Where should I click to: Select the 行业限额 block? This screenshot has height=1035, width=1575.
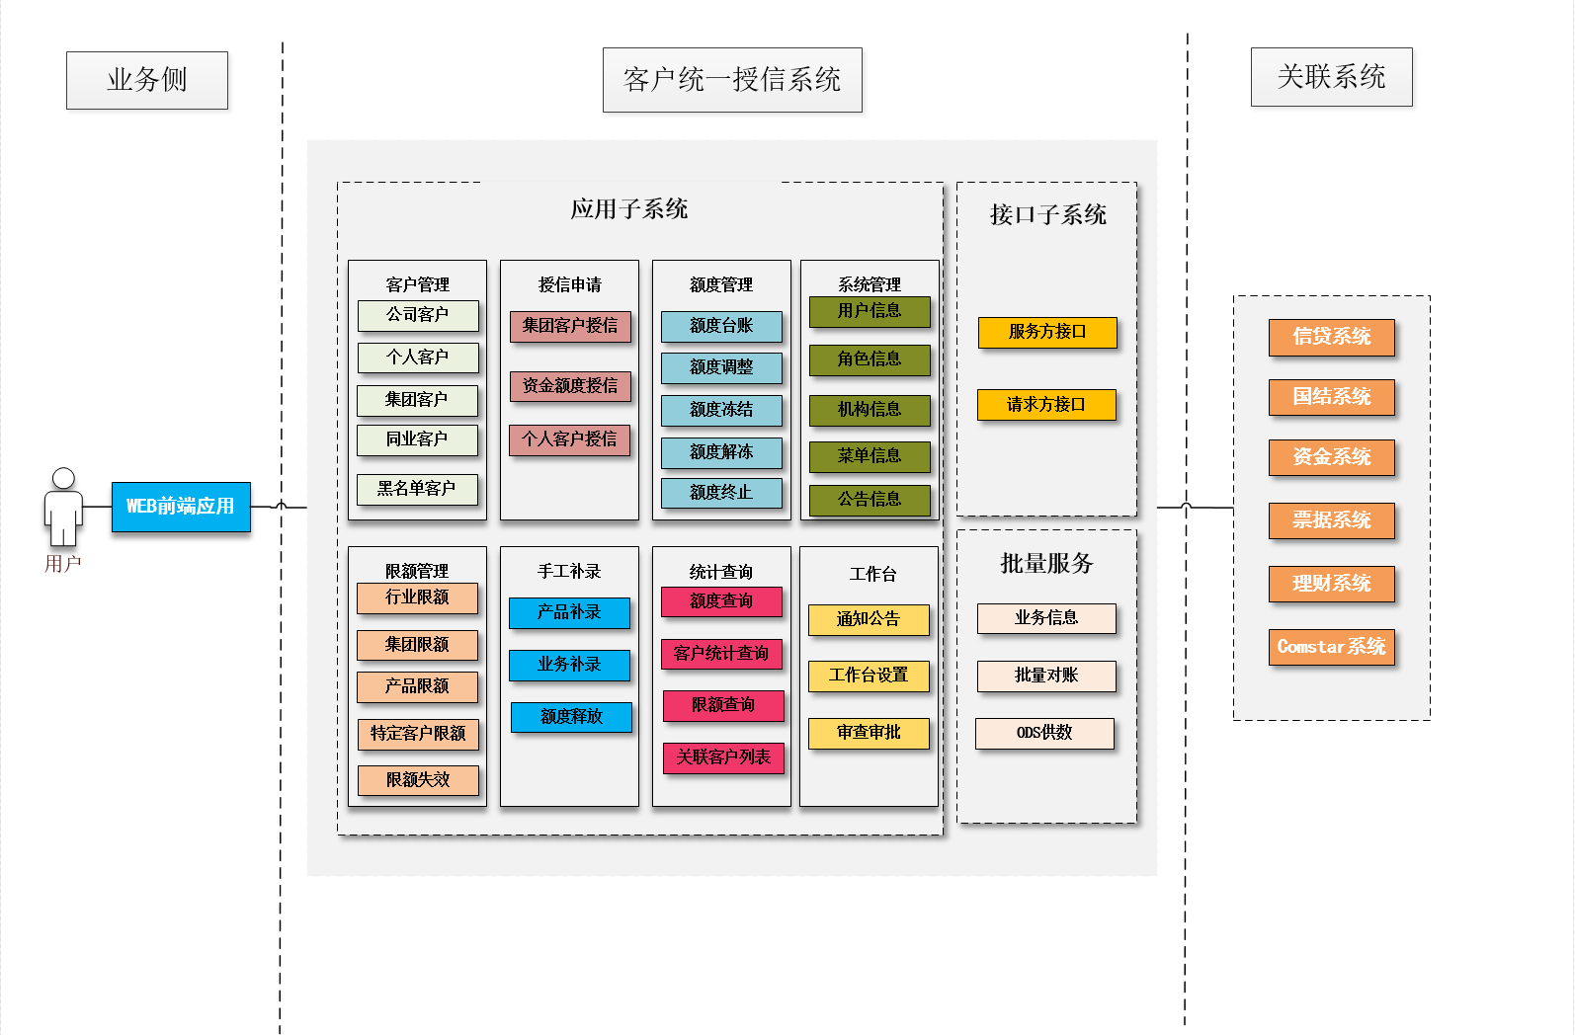coord(417,597)
